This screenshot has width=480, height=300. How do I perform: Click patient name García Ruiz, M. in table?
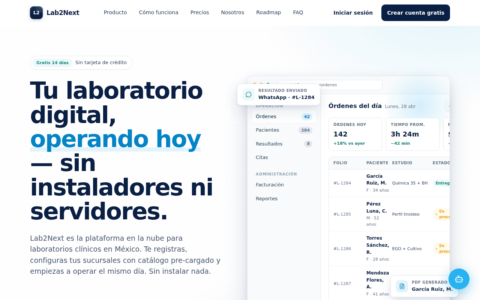click(376, 180)
